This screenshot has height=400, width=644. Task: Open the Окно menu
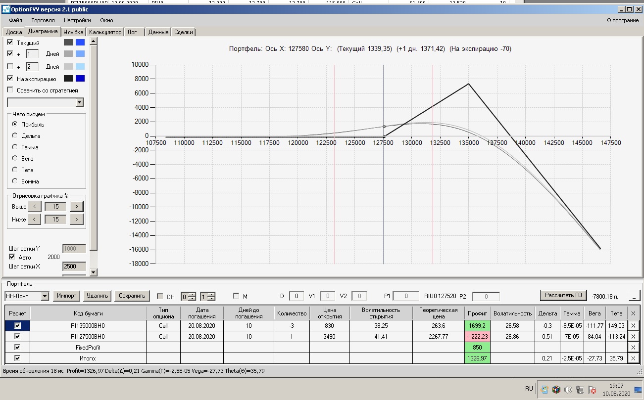tap(106, 20)
